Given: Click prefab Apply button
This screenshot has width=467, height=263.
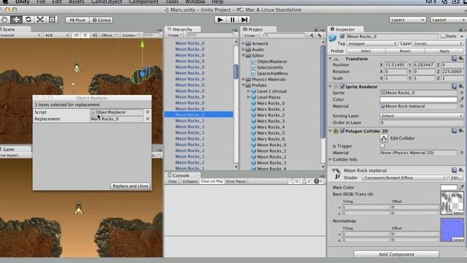Looking at the screenshot, I should (x=444, y=51).
